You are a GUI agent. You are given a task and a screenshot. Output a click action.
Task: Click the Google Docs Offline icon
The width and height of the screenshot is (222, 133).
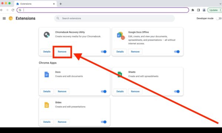pyautogui.click(x=121, y=35)
